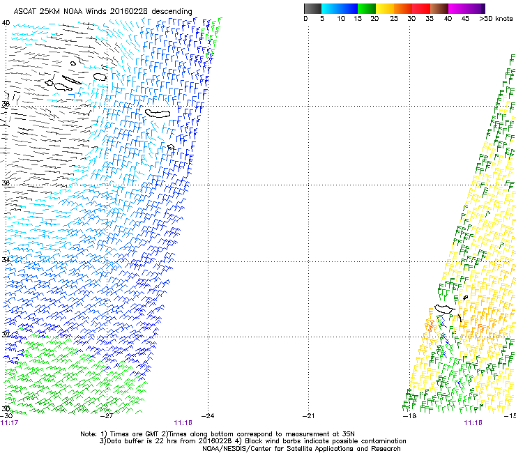Pick the yellow 20-25 knots legend swatch
The image size is (516, 453).
[385, 8]
